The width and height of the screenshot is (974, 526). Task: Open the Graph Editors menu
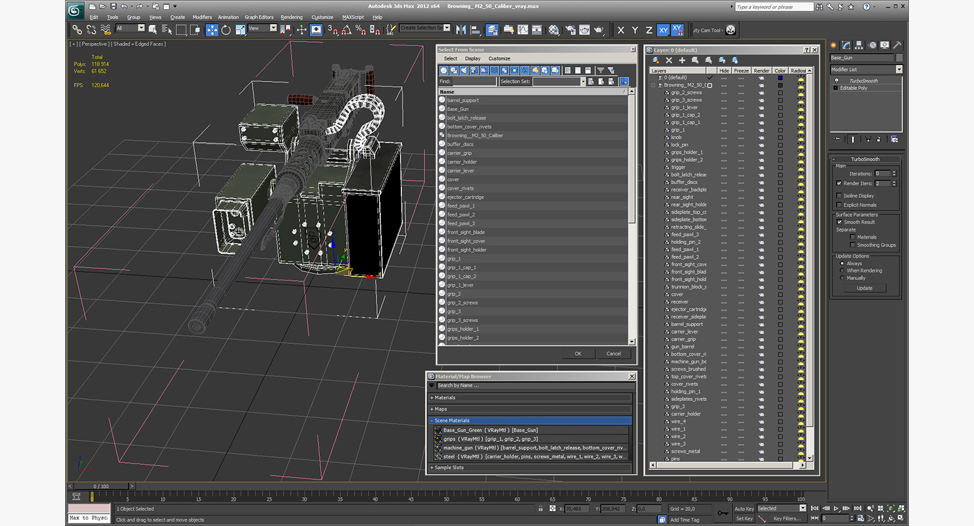click(x=259, y=17)
